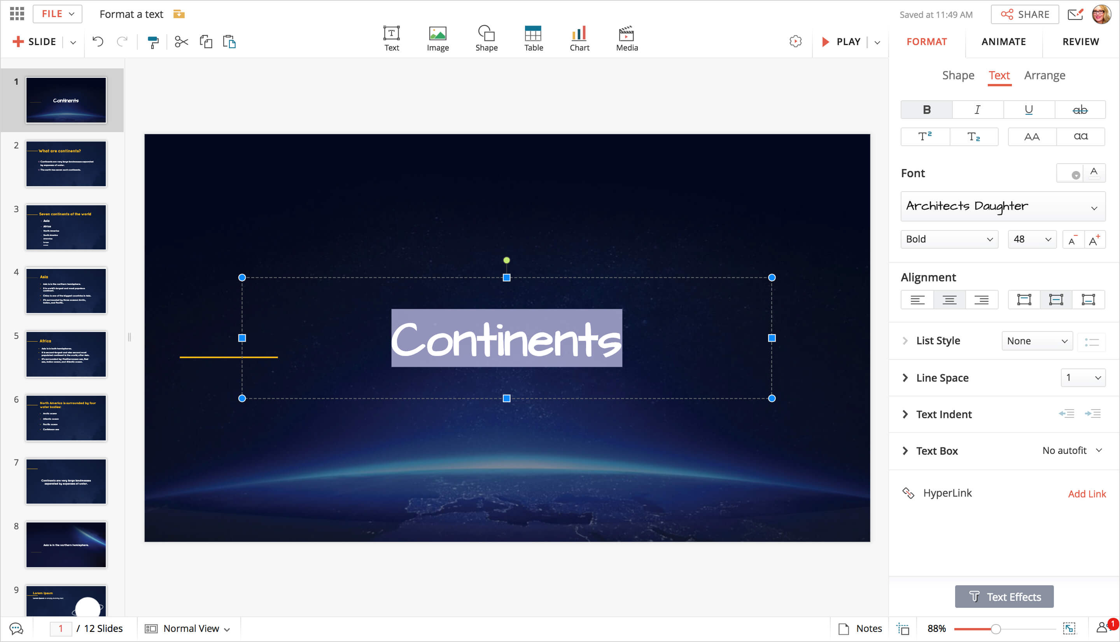
Task: Click the Media insert icon
Action: (x=626, y=38)
